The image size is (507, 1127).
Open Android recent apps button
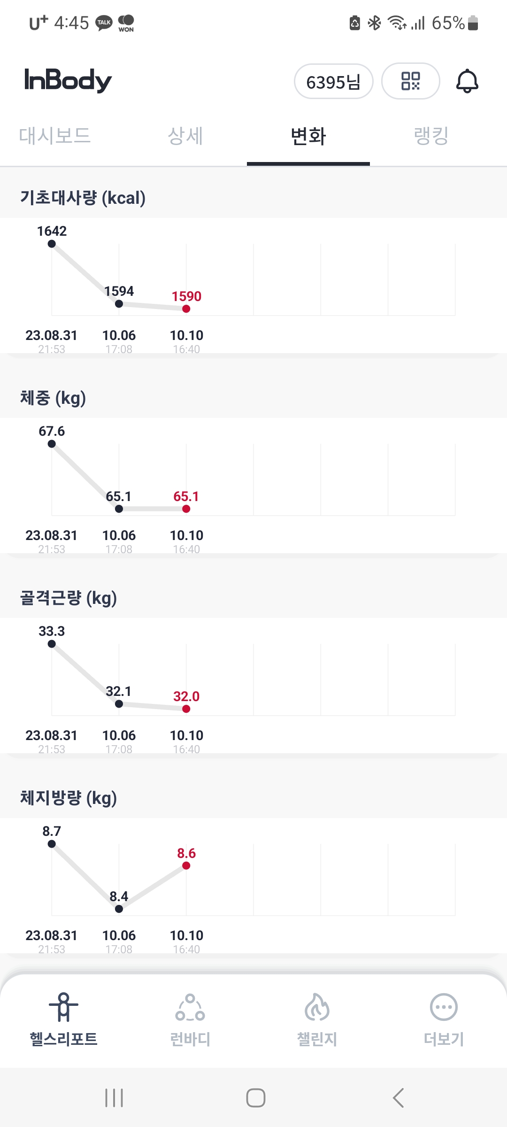(114, 1098)
